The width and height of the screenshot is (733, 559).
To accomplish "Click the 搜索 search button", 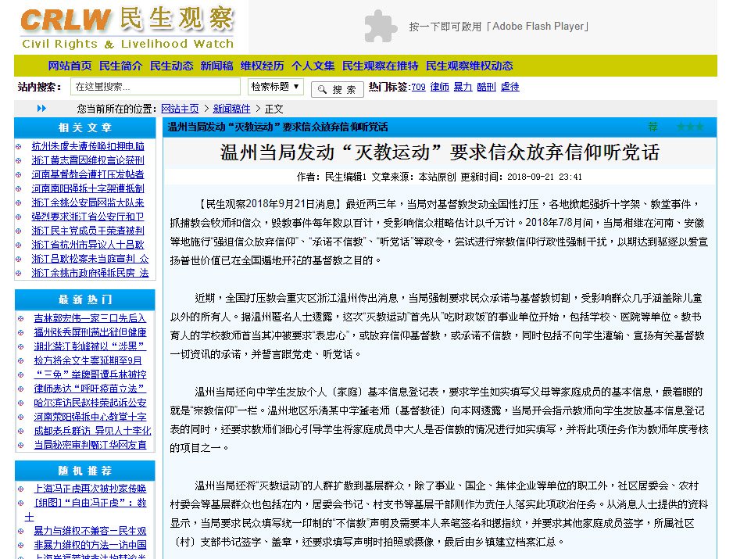I will 338,89.
